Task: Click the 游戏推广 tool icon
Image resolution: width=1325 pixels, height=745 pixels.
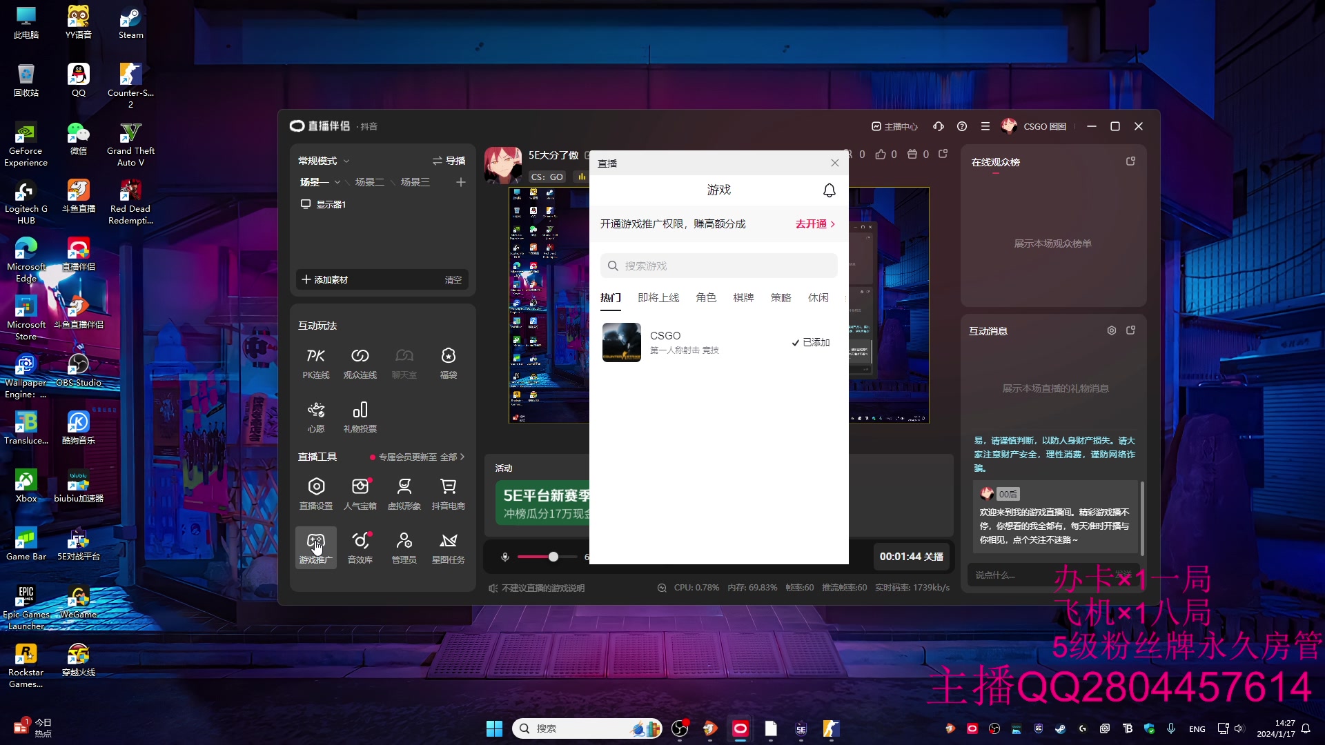Action: click(x=316, y=547)
